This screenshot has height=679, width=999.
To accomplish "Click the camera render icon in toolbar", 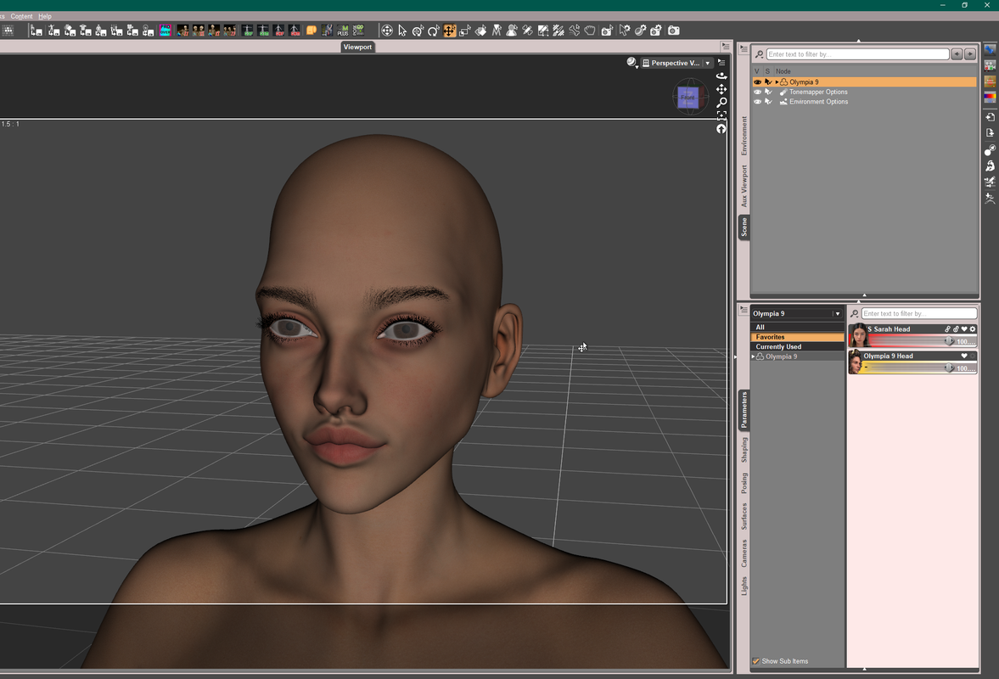I will coord(673,31).
